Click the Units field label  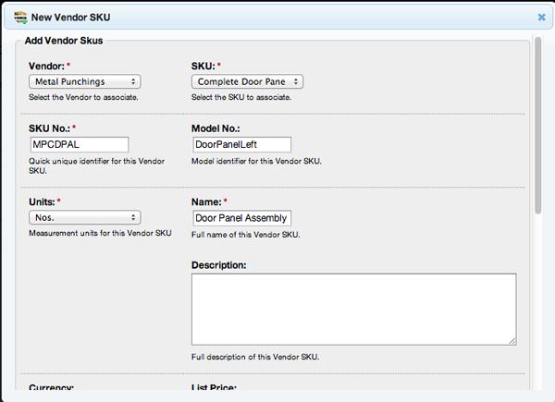point(43,201)
